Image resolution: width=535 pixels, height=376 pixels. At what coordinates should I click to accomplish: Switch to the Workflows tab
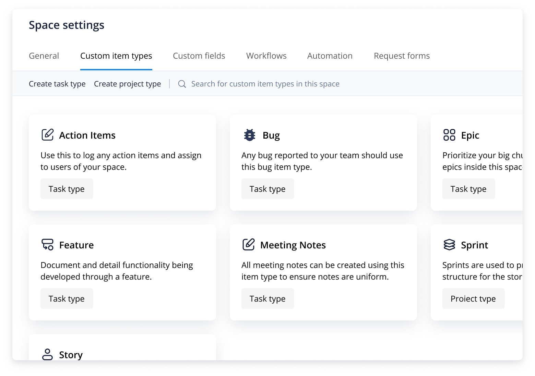point(266,56)
